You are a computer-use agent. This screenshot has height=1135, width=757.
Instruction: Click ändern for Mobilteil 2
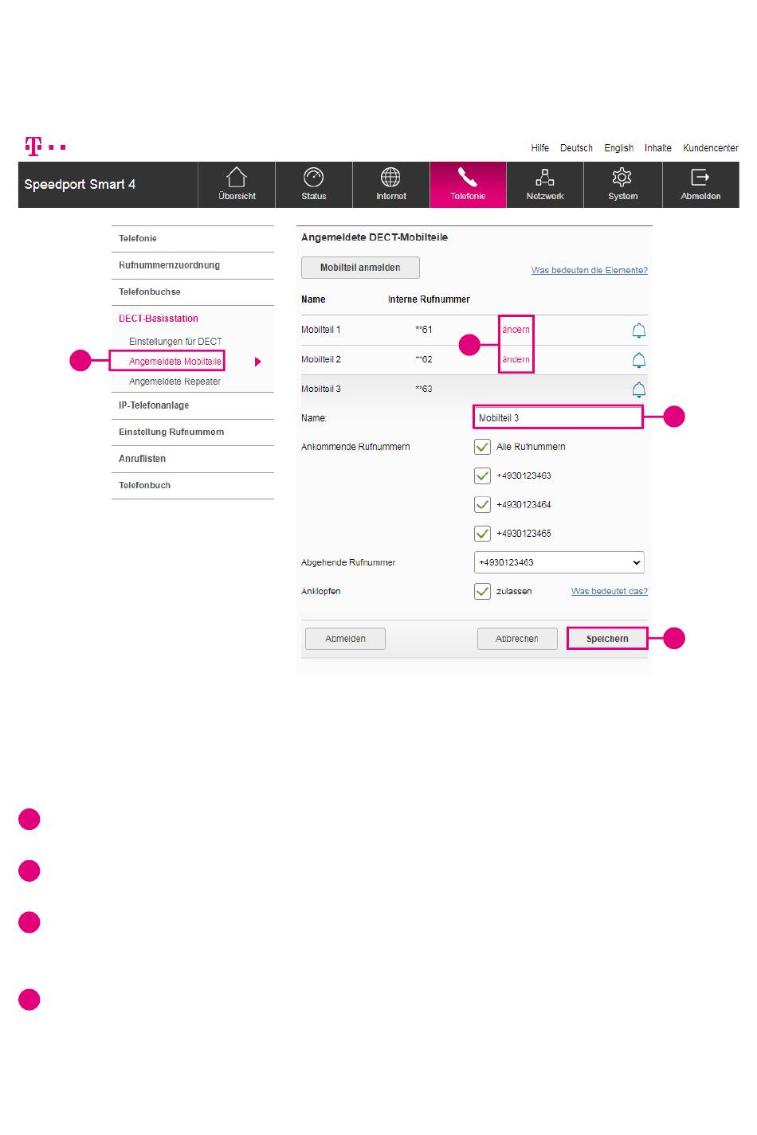coord(516,359)
